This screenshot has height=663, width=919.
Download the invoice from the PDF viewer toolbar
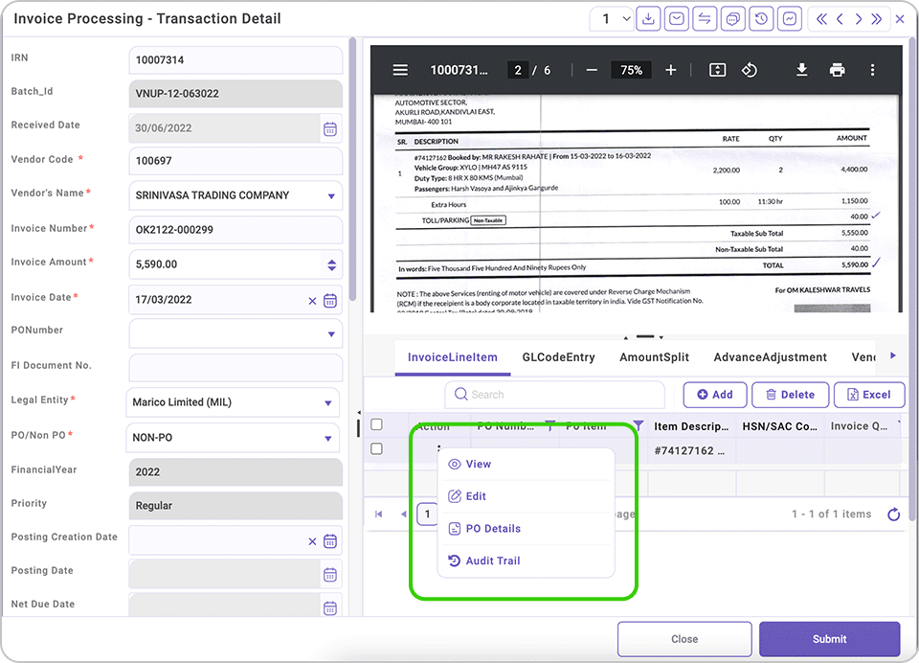click(x=802, y=69)
